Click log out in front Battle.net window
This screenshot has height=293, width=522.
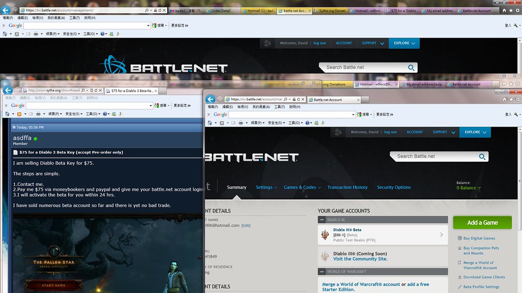click(390, 132)
